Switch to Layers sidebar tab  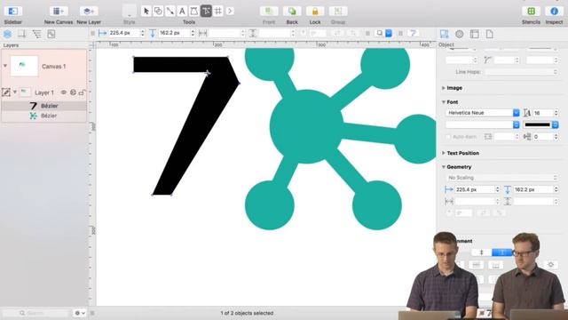[x=8, y=34]
